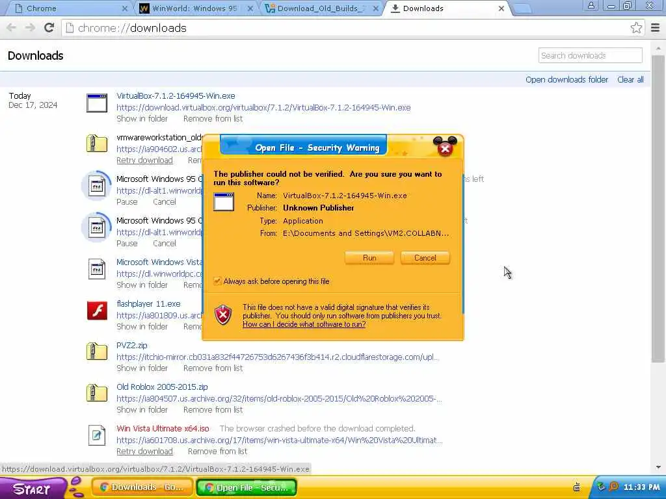Close the Downloads tab
666x499 pixels.
coord(501,8)
